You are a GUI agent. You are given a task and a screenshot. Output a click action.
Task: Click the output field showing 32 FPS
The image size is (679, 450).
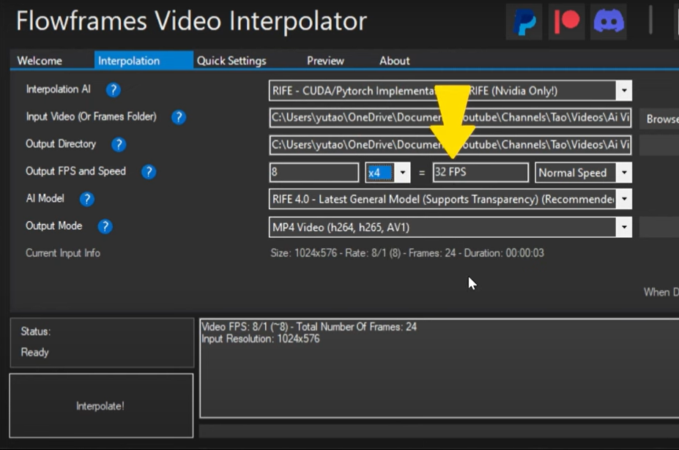481,172
